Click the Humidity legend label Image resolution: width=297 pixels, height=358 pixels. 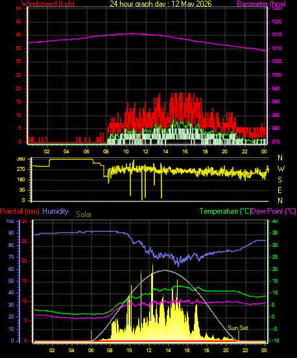55,211
